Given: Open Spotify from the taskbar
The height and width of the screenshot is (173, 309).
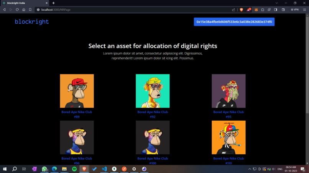Looking at the screenshot, I should point(74,169).
